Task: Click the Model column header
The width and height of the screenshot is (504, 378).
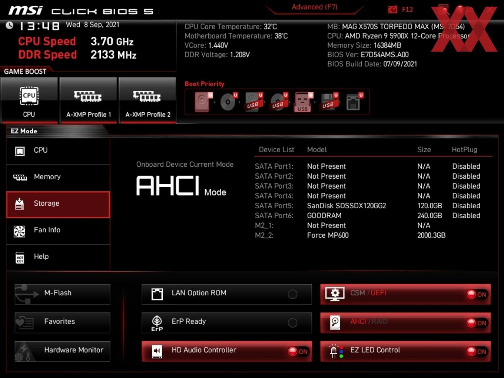Action: tap(317, 150)
